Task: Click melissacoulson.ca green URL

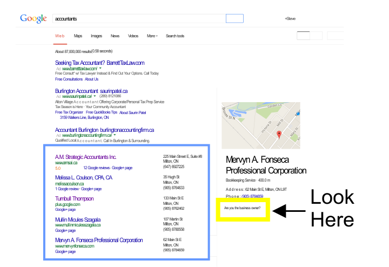Action: (x=70, y=184)
